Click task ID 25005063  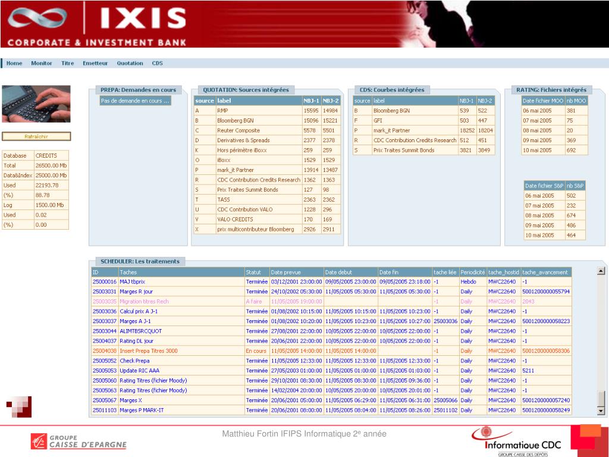[105, 390]
